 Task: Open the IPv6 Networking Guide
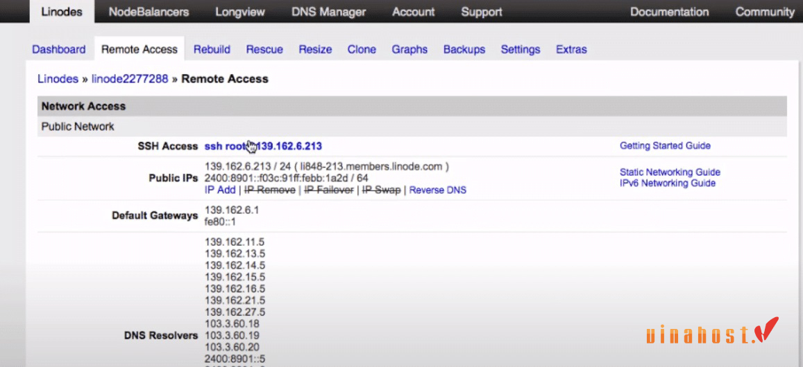pos(667,183)
